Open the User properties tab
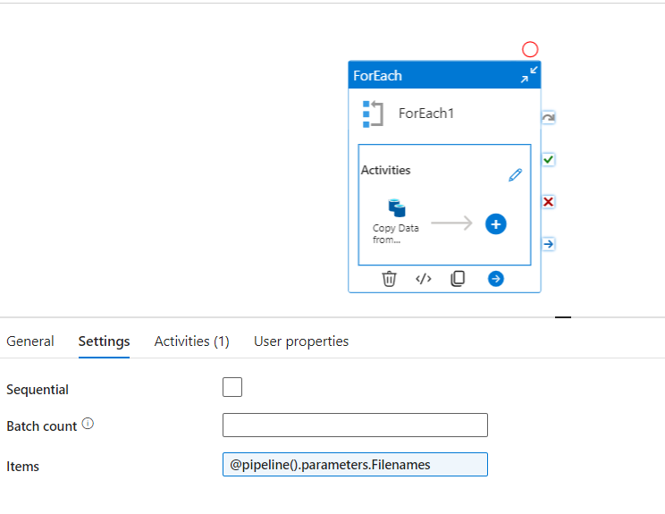Screen dimensions: 665x514 coord(301,341)
